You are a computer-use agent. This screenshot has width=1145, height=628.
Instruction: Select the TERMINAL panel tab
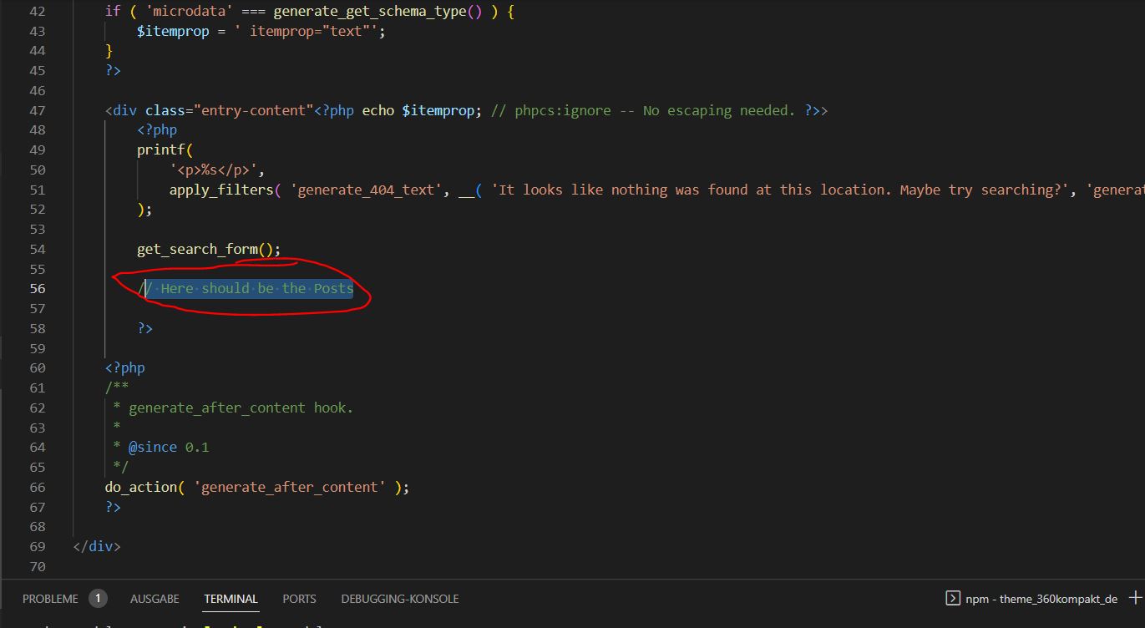click(x=231, y=599)
